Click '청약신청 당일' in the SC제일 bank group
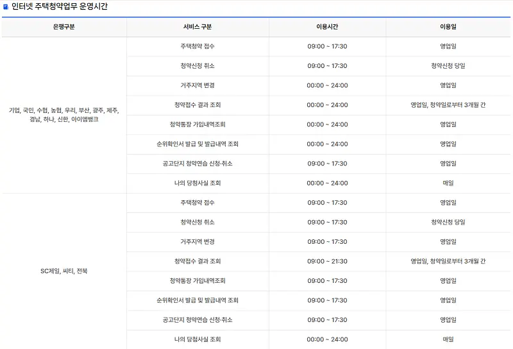Screen dimensions: 513x349 [448, 222]
